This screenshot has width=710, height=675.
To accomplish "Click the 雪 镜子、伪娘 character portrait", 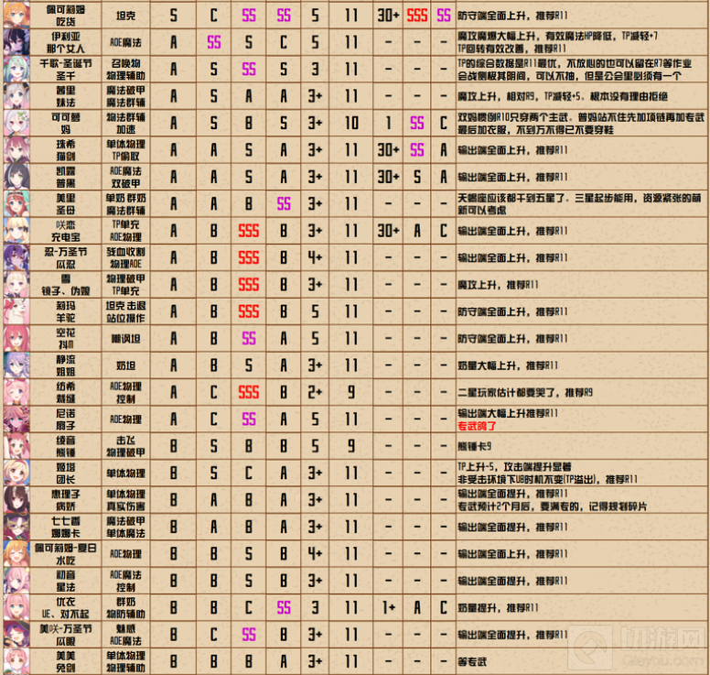I will click(16, 285).
